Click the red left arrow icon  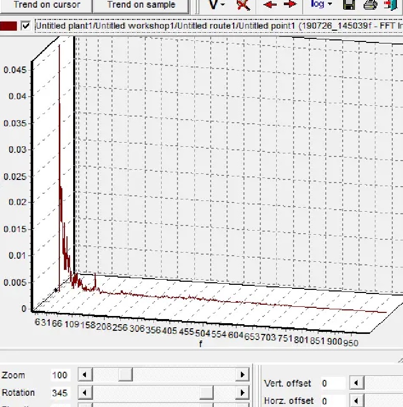click(x=270, y=5)
